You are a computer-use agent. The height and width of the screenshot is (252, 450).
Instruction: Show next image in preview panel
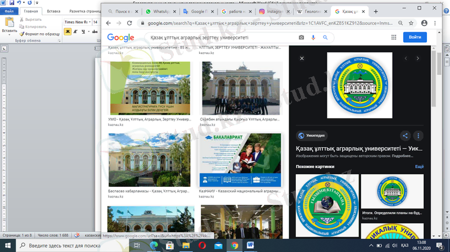418,58
